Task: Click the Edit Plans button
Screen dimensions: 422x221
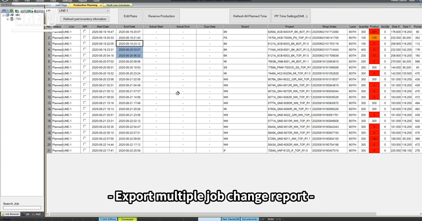Action: [x=130, y=16]
